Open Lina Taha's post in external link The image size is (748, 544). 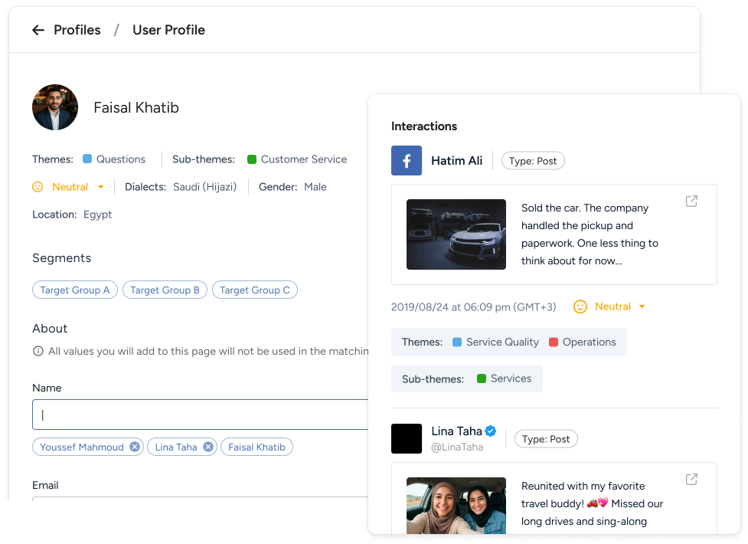691,479
